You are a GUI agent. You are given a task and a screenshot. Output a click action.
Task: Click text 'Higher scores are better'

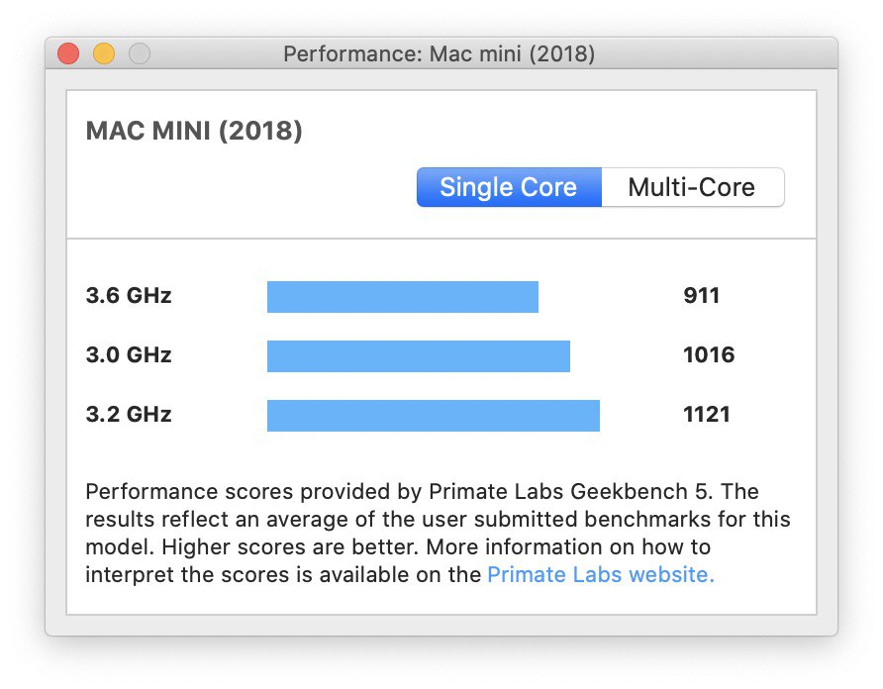click(290, 547)
